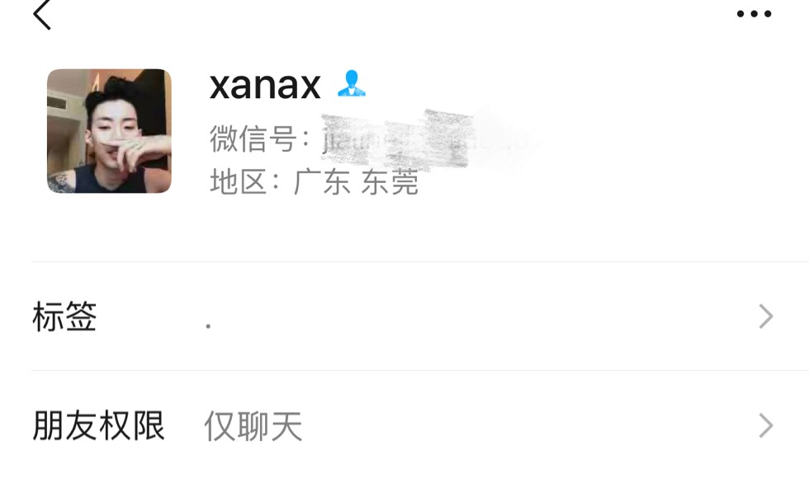809x479 pixels.
Task: Go back using the top-left arrow
Action: 42,14
